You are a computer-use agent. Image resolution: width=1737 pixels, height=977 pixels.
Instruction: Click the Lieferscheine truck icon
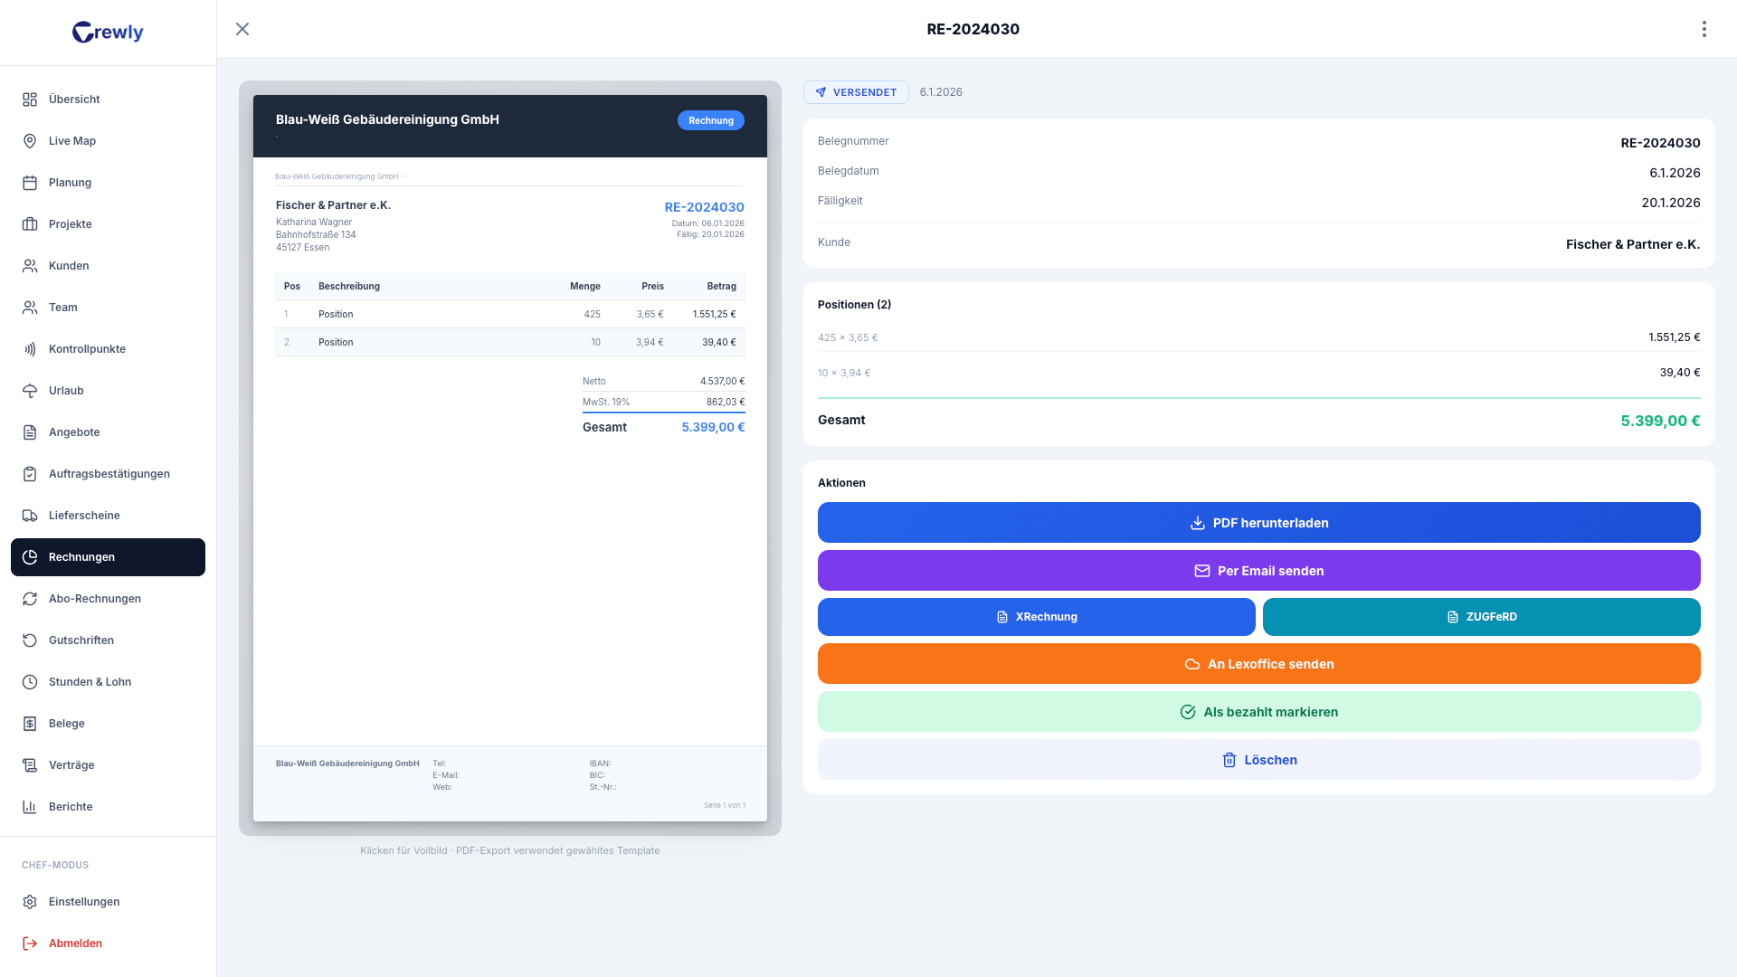[30, 516]
